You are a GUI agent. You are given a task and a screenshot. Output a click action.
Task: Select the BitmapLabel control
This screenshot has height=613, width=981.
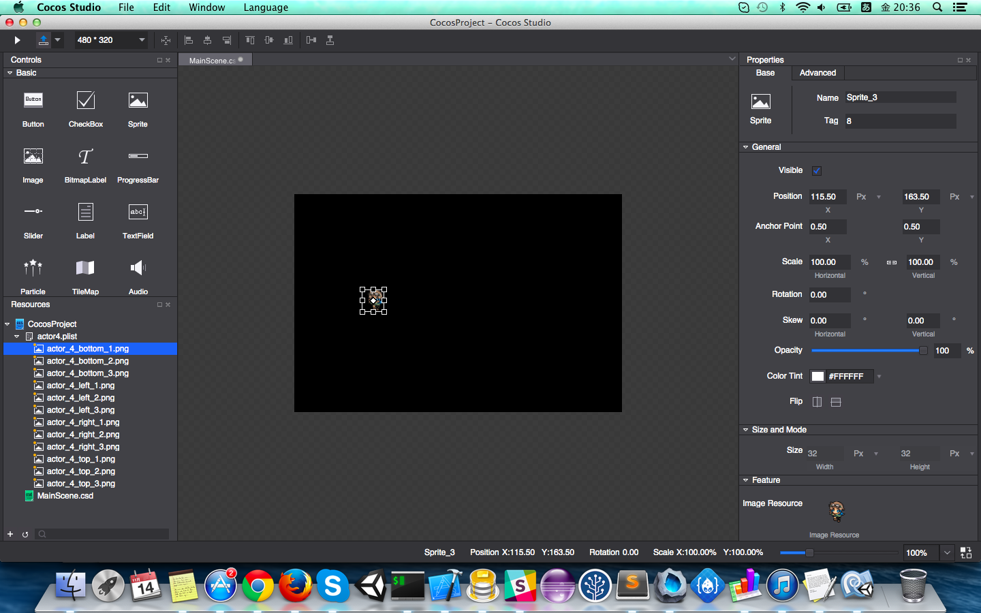click(86, 165)
